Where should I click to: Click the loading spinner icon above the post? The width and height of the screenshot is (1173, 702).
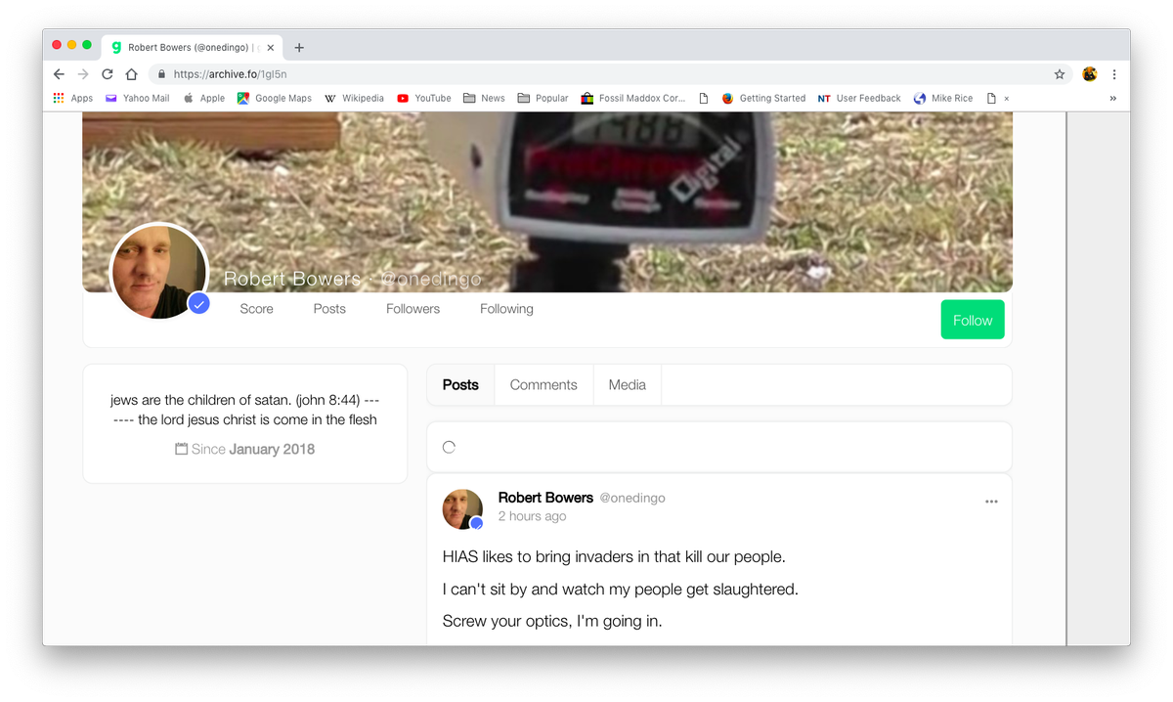(x=449, y=447)
